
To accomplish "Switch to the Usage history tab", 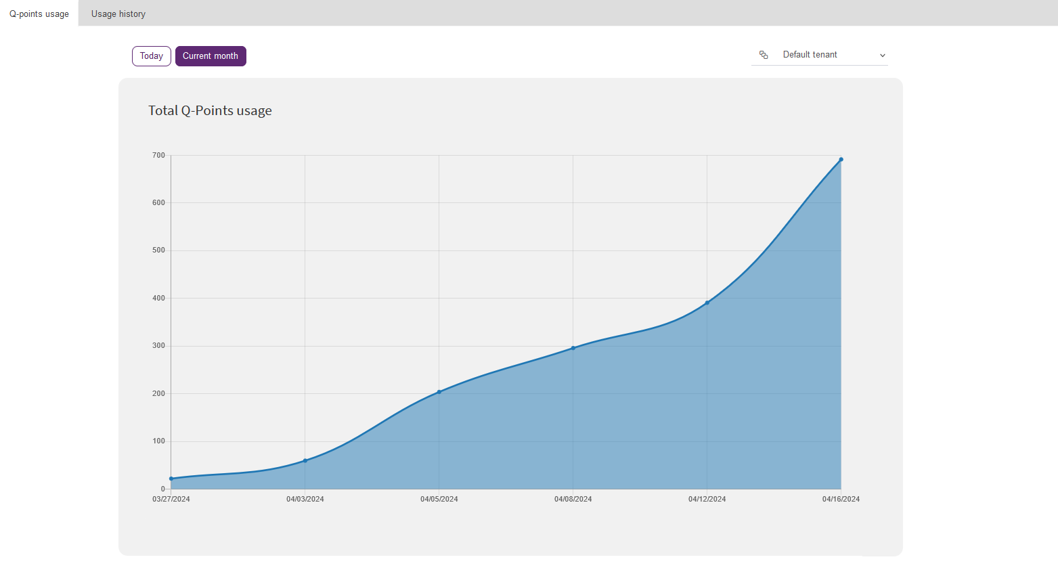I will [118, 14].
